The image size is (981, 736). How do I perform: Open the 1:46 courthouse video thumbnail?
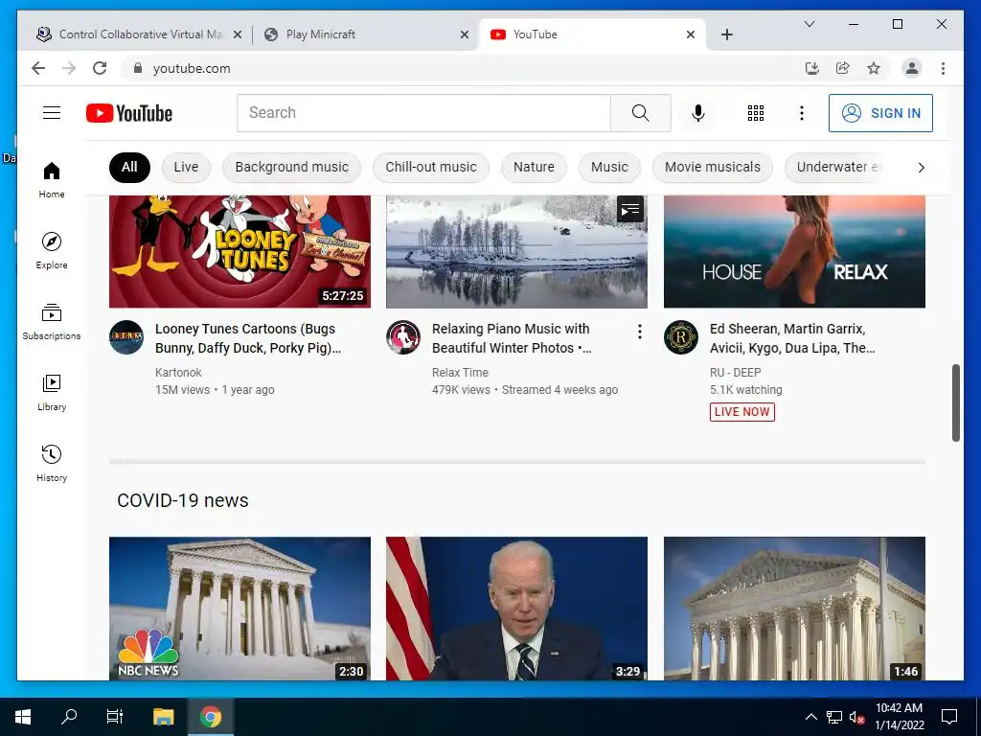tap(794, 609)
